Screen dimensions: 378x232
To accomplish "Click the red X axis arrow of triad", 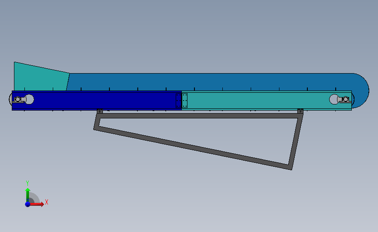I will (x=37, y=204).
